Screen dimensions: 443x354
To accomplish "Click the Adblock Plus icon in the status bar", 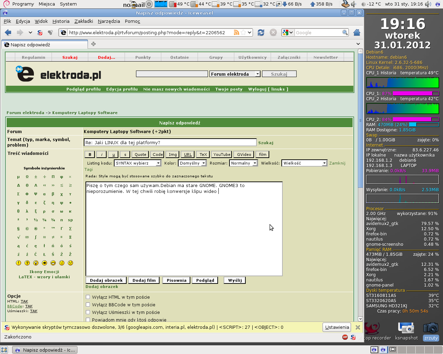I will pyautogui.click(x=345, y=337).
